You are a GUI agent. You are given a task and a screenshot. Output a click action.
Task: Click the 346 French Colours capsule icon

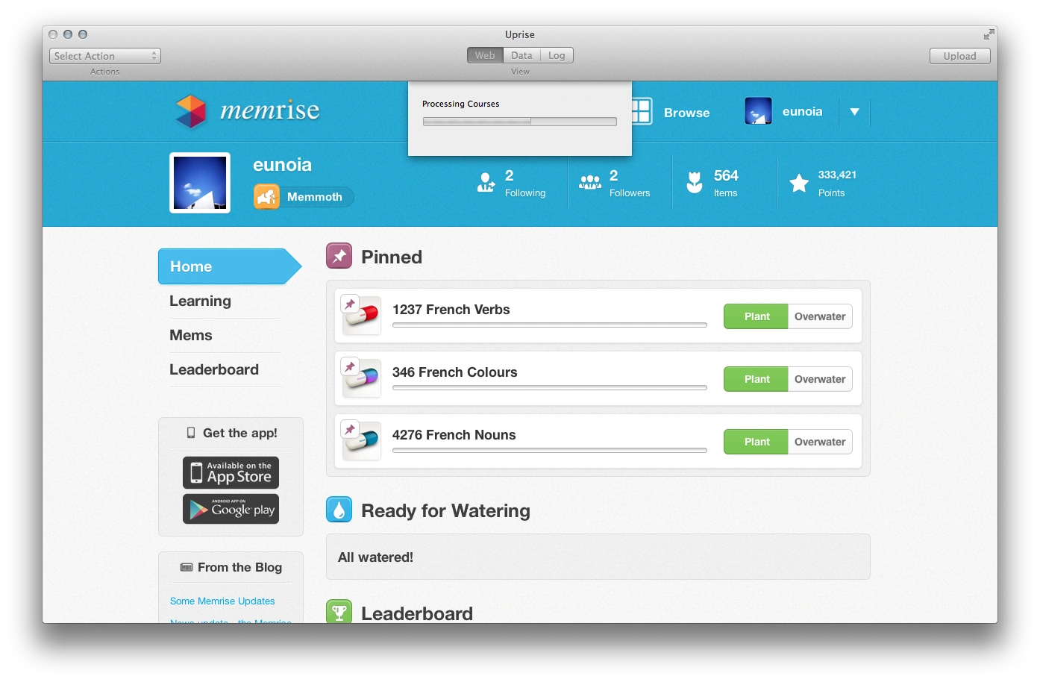tap(361, 378)
